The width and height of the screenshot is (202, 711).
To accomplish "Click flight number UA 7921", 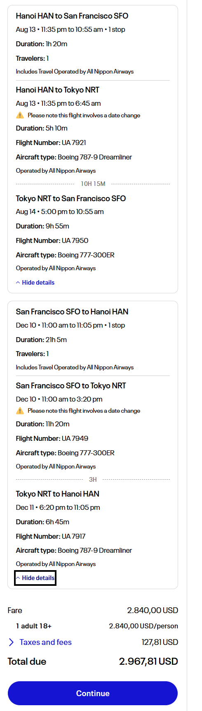I will pos(51,143).
